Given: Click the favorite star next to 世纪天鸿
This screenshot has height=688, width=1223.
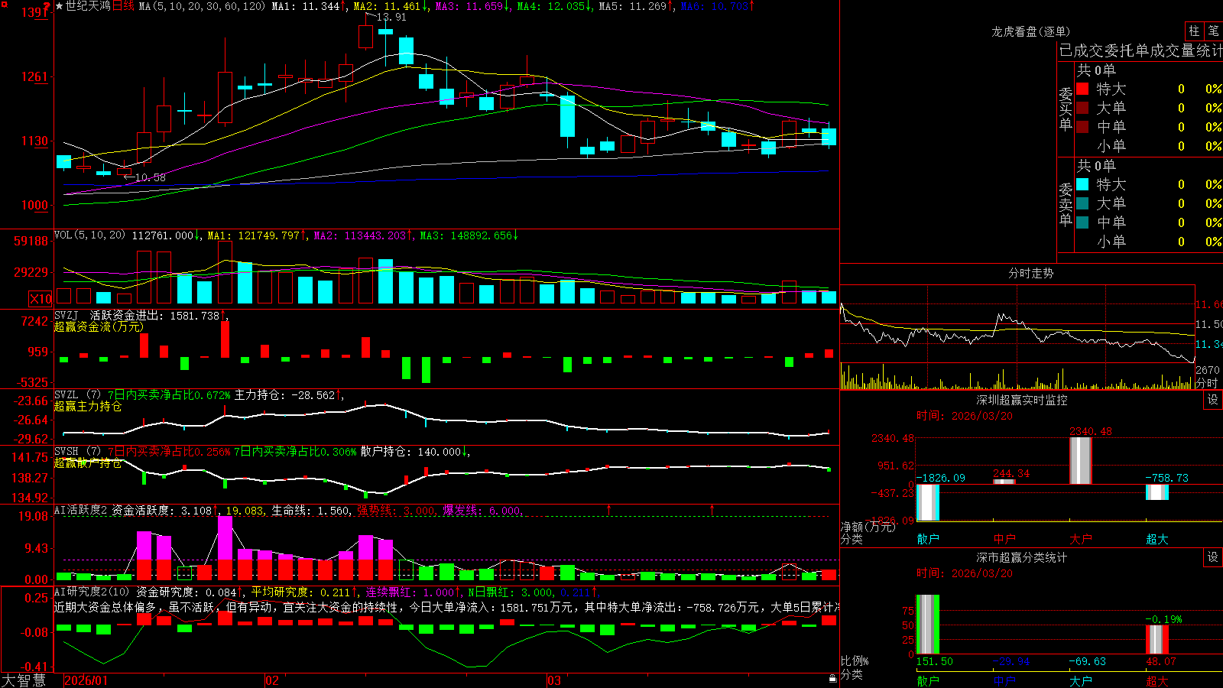Looking at the screenshot, I should [60, 6].
